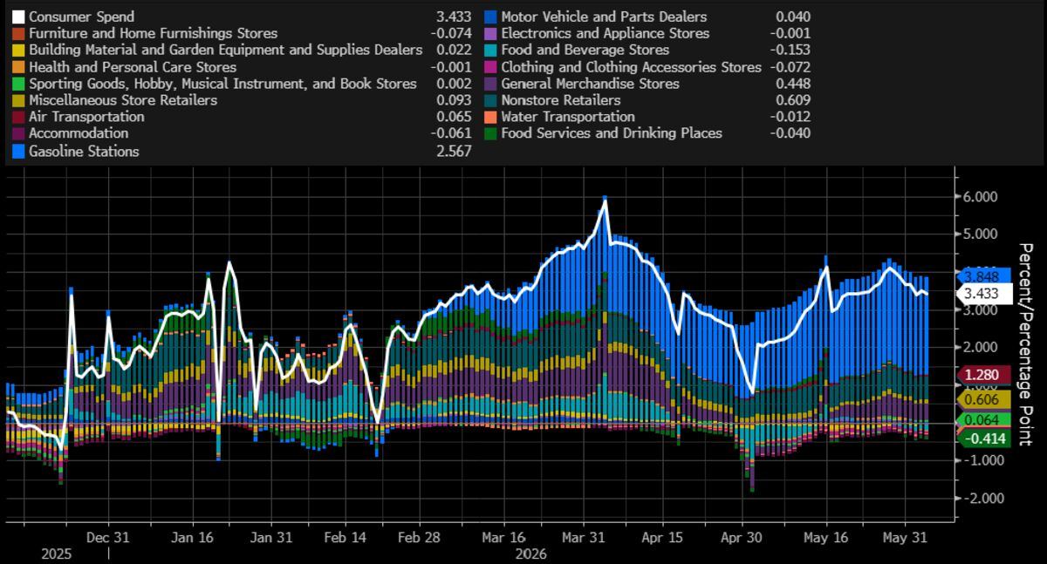Click the General Merchandise Stores swatch
This screenshot has height=564, width=1047.
[490, 84]
